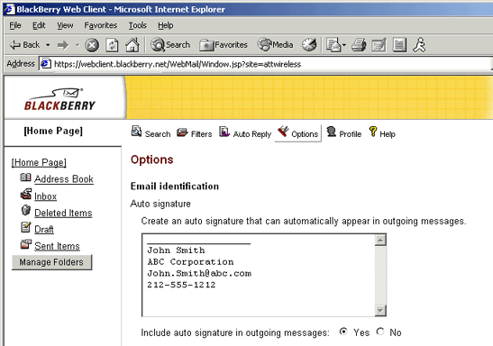Open the Address Book link
This screenshot has height=346, width=493.
pos(64,179)
